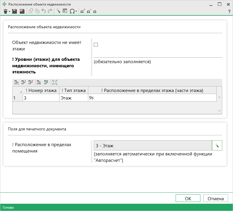Image resolution: width=233 pixels, height=211 pixels.
Task: Click the 'Тип этажа' cell containing Этаж
Action: [73, 98]
